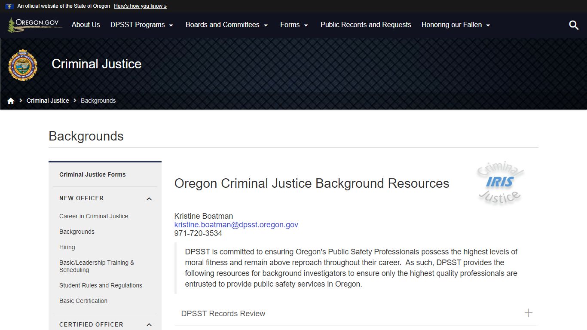Click the DPSST badge seal logo
The image size is (587, 330).
point(23,66)
